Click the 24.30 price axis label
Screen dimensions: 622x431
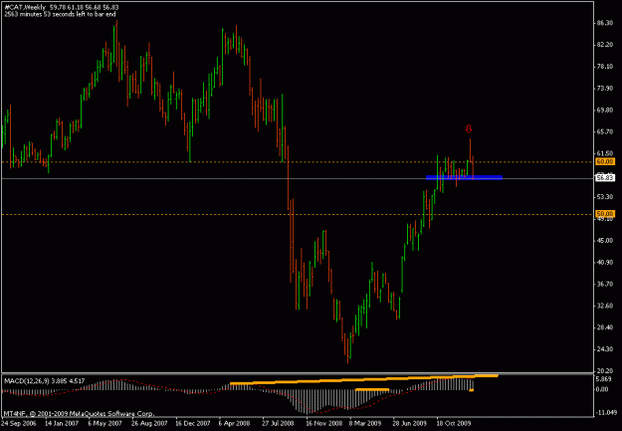[605, 349]
